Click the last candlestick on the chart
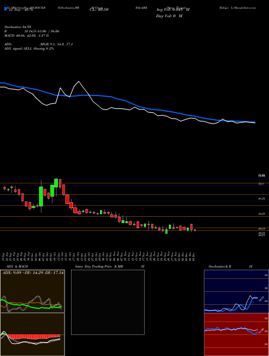The image size is (269, 356). point(195,230)
